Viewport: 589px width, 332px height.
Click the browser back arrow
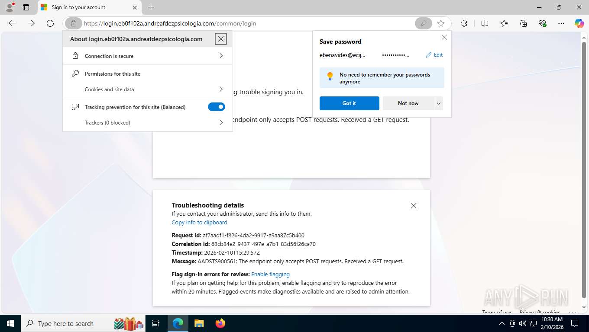pyautogui.click(x=12, y=23)
